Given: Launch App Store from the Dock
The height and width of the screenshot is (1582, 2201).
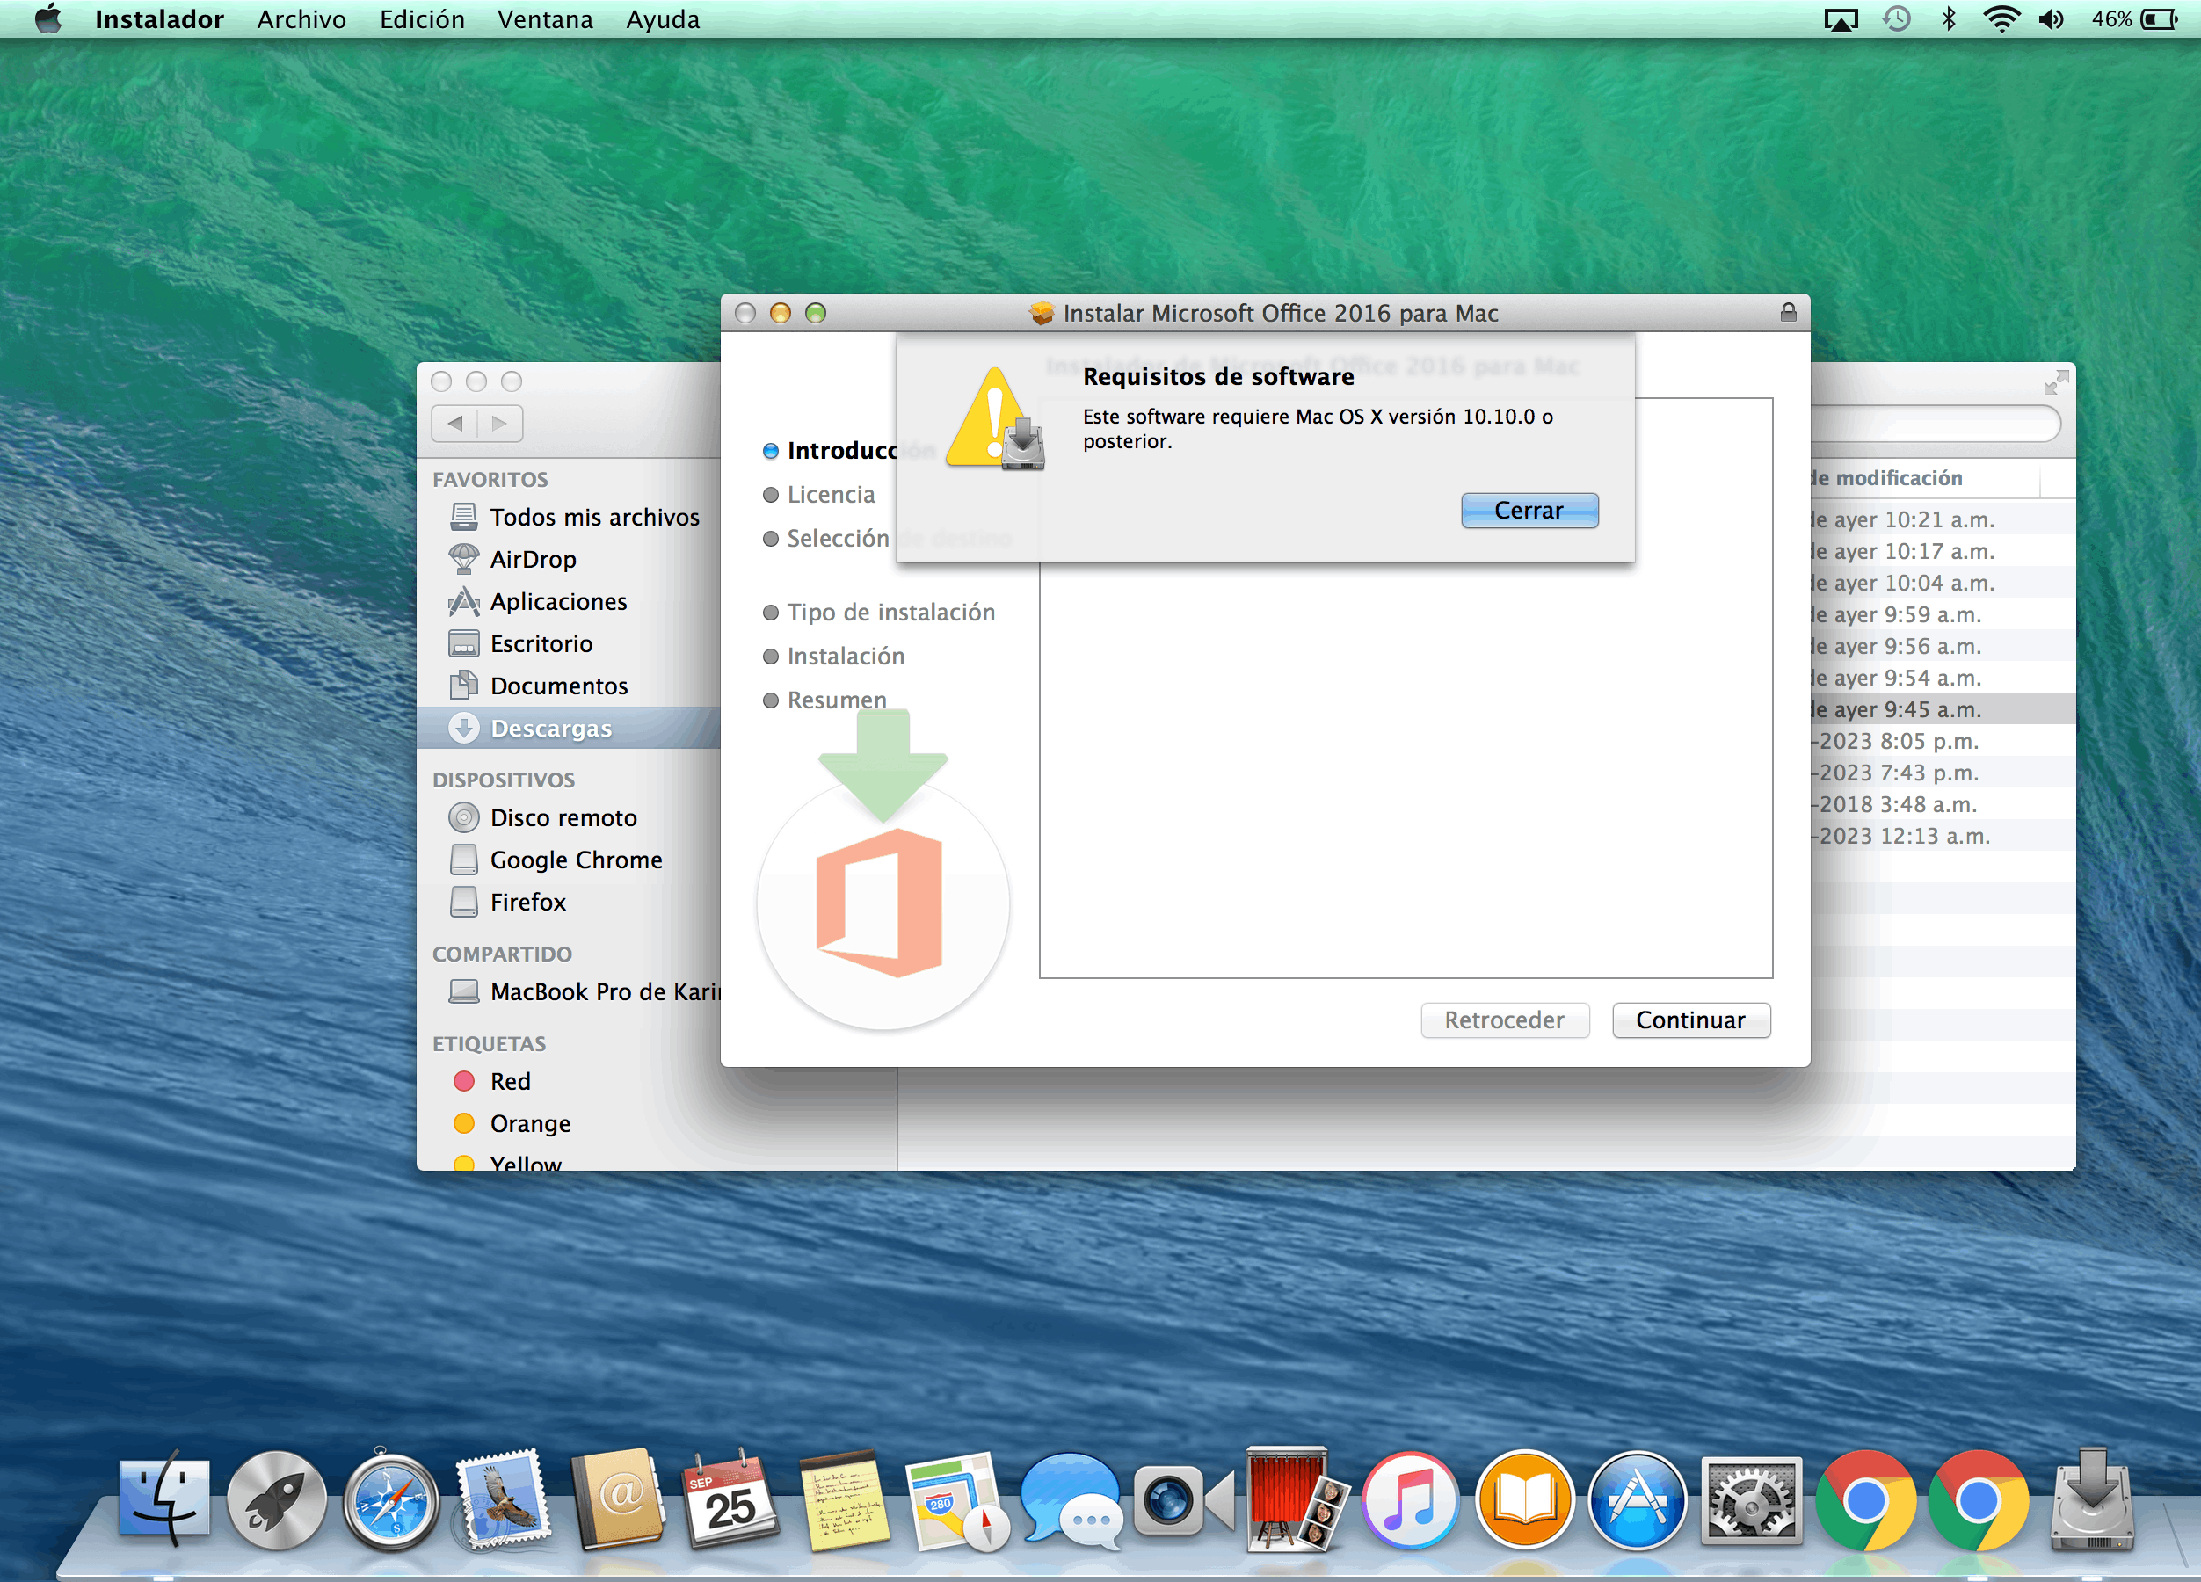Looking at the screenshot, I should click(1638, 1501).
